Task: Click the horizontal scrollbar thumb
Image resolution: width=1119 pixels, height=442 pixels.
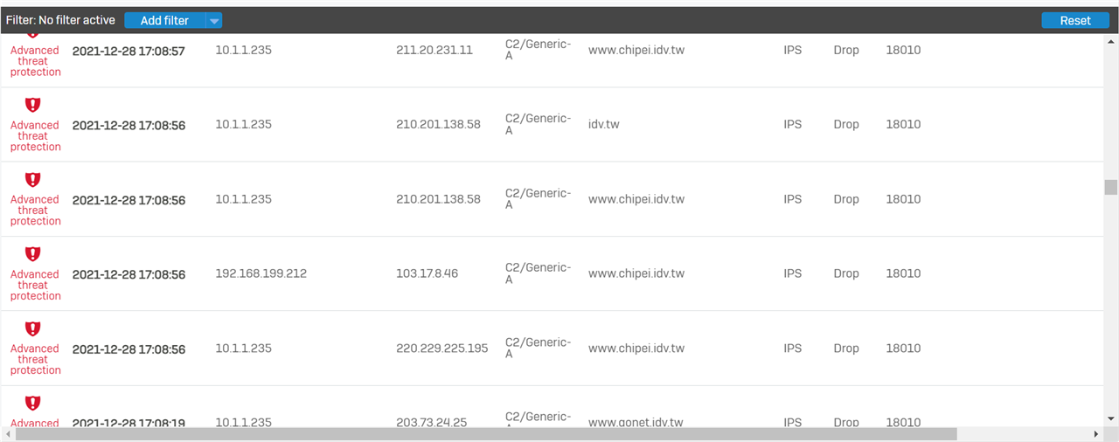Action: [x=486, y=434]
